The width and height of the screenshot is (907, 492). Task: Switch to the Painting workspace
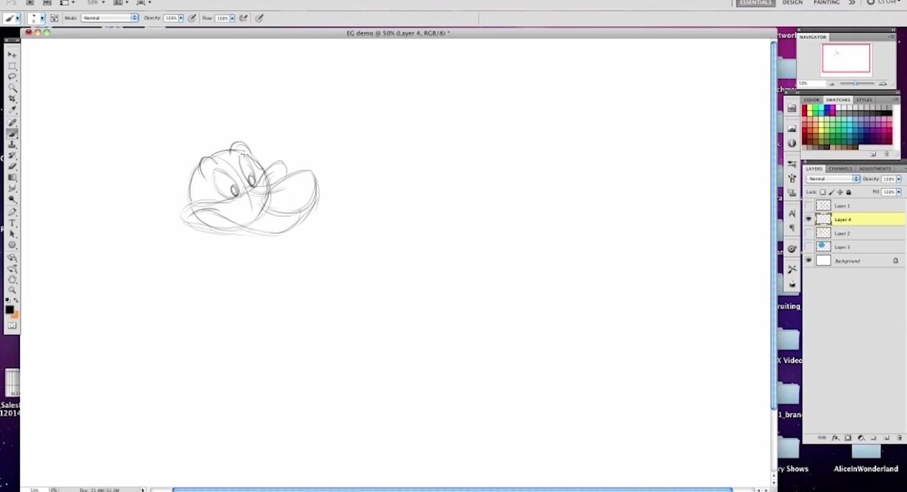(826, 3)
